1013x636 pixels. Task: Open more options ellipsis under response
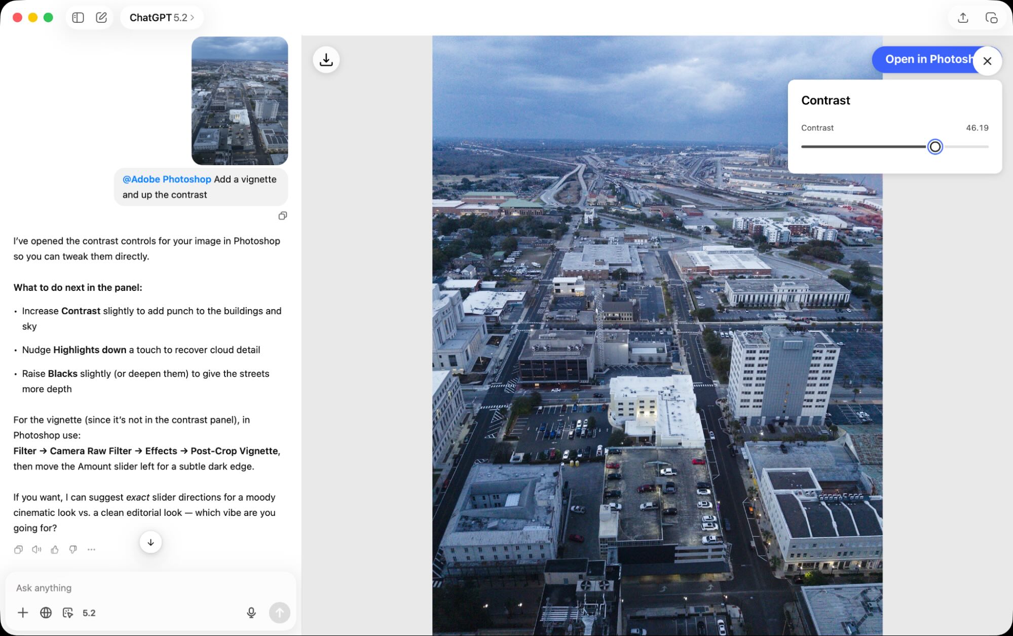(91, 549)
